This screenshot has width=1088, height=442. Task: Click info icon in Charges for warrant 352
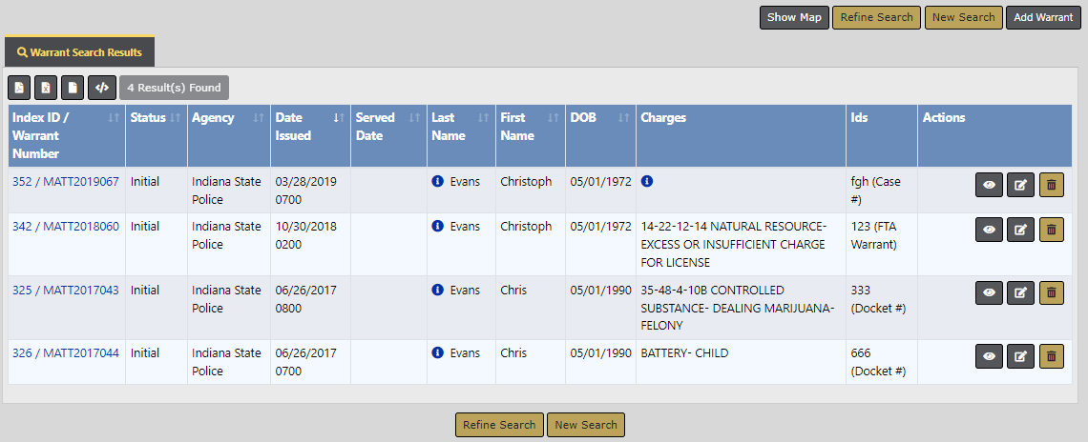click(x=647, y=181)
